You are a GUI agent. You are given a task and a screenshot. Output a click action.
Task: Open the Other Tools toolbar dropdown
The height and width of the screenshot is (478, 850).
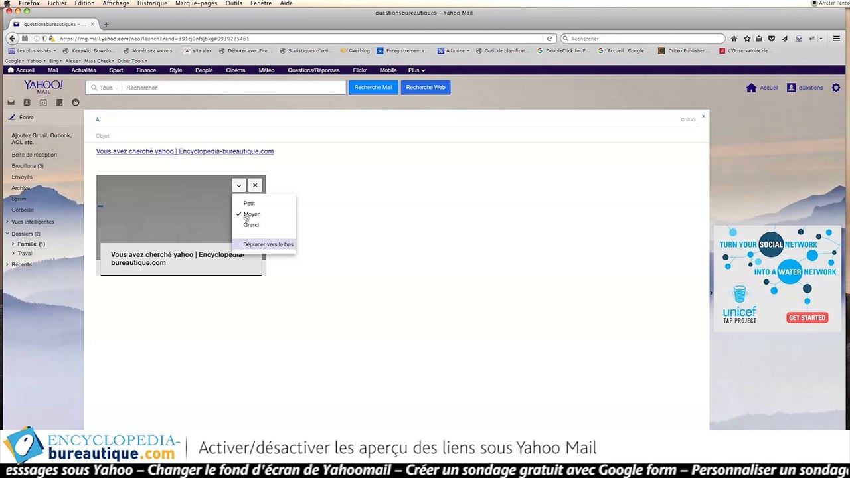pos(131,61)
